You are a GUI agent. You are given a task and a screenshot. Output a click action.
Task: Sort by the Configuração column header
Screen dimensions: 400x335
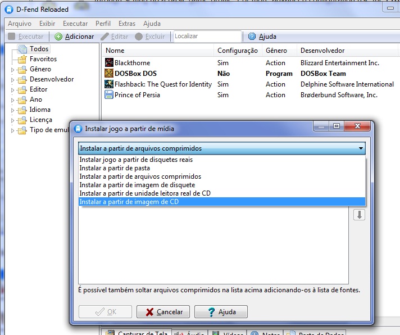(x=238, y=51)
